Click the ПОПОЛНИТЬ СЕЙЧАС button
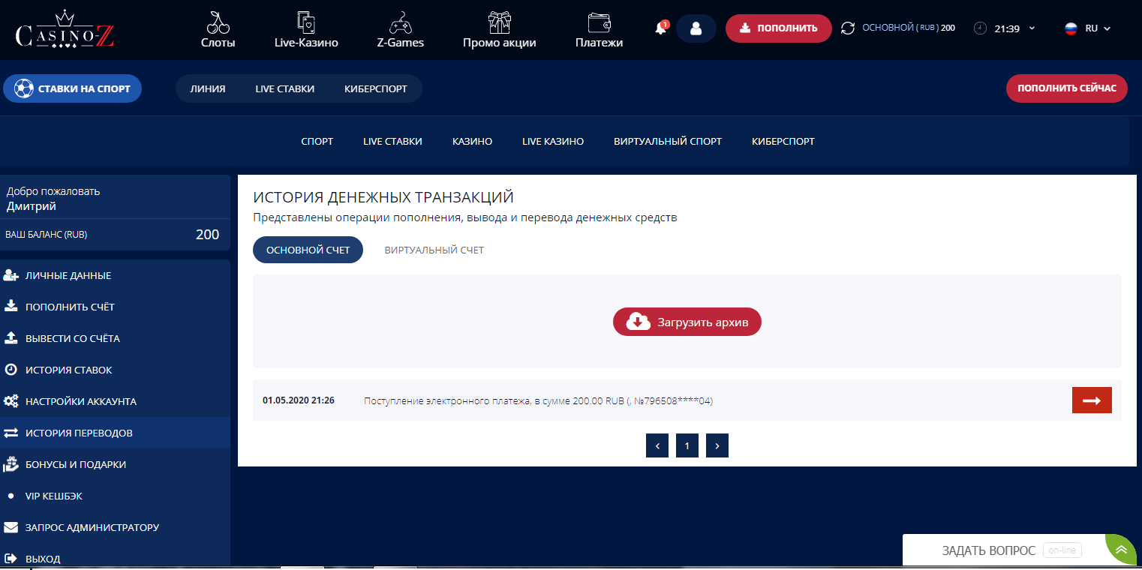The image size is (1142, 570). [1066, 88]
